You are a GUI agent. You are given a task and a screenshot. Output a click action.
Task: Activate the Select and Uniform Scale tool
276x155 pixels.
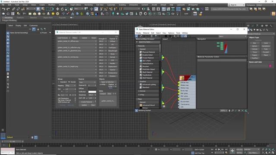click(67, 9)
